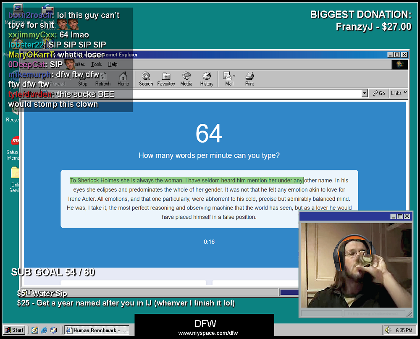Click the webcam video feed

click(356, 265)
